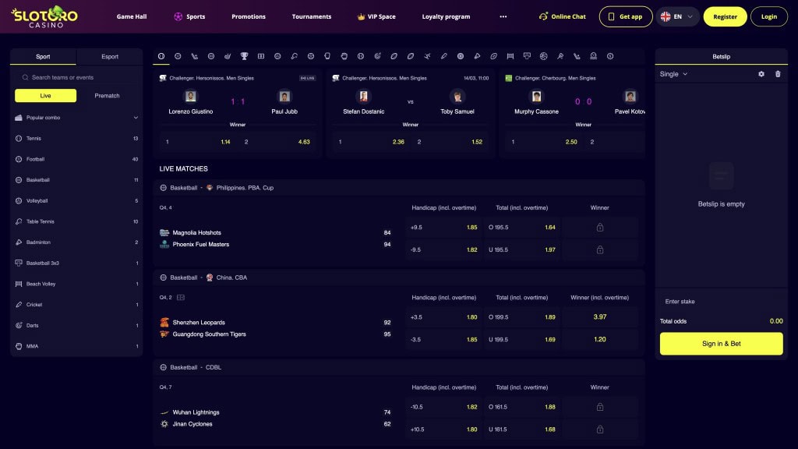Toggle China CBA match stats icon

click(181, 297)
